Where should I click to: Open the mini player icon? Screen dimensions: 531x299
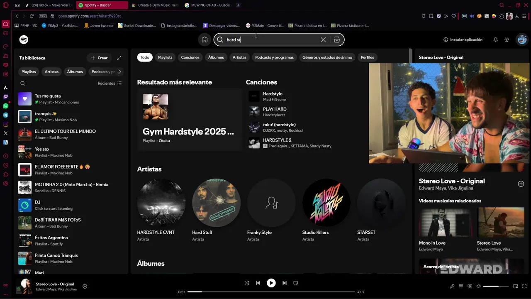tap(516, 286)
